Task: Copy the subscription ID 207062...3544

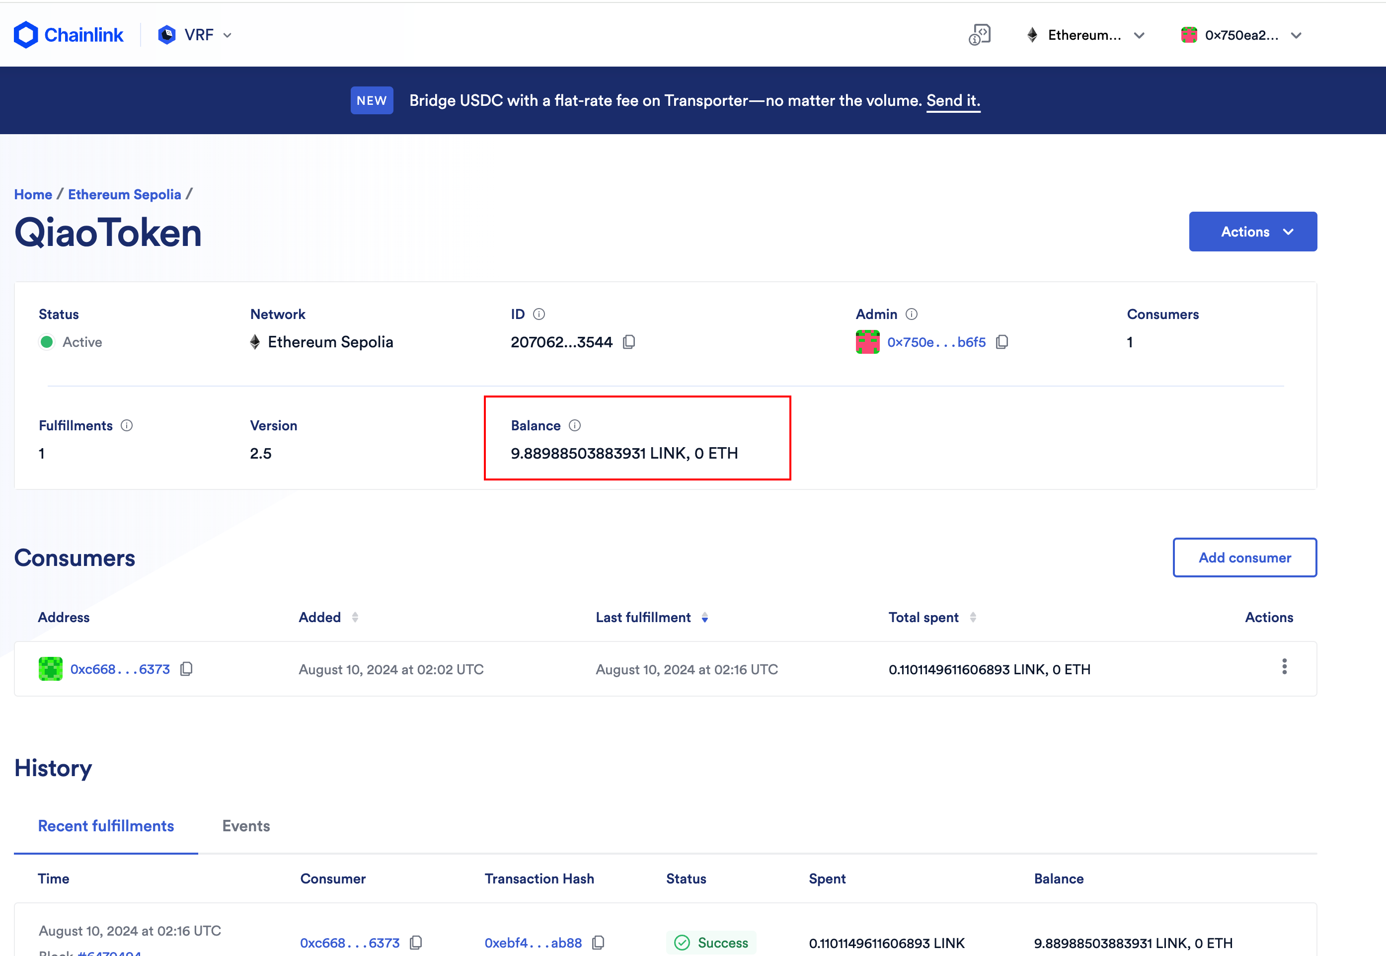Action: pos(628,342)
